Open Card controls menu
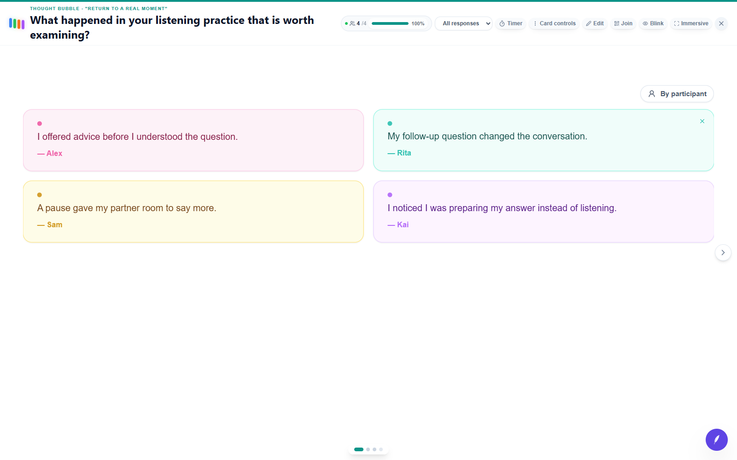Screen dimensions: 737x460 click(554, 23)
